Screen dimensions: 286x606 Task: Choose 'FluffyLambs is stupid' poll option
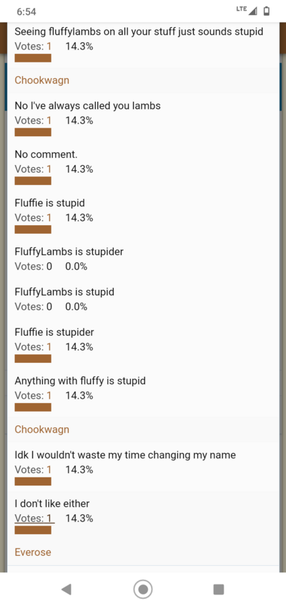64,292
